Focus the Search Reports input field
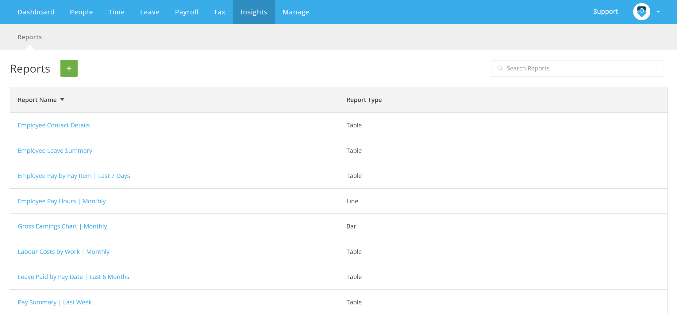This screenshot has height=324, width=677. [x=578, y=68]
